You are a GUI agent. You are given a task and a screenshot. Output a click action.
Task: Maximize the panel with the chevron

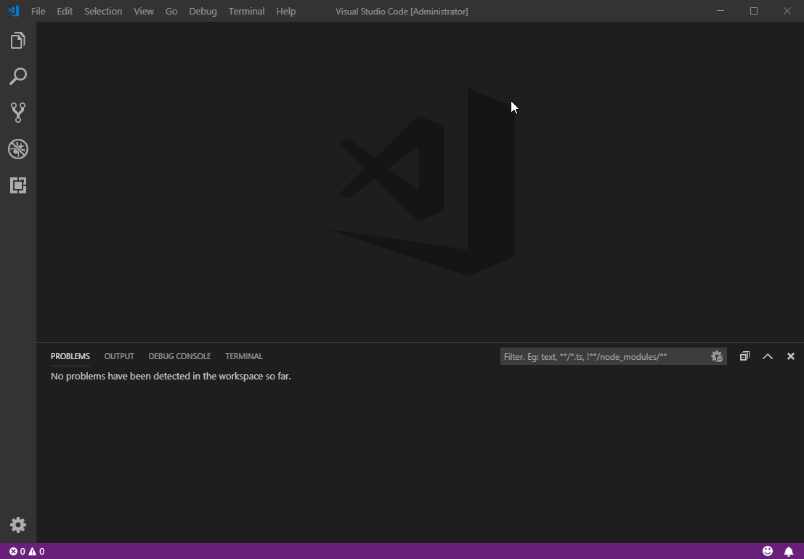tap(768, 356)
